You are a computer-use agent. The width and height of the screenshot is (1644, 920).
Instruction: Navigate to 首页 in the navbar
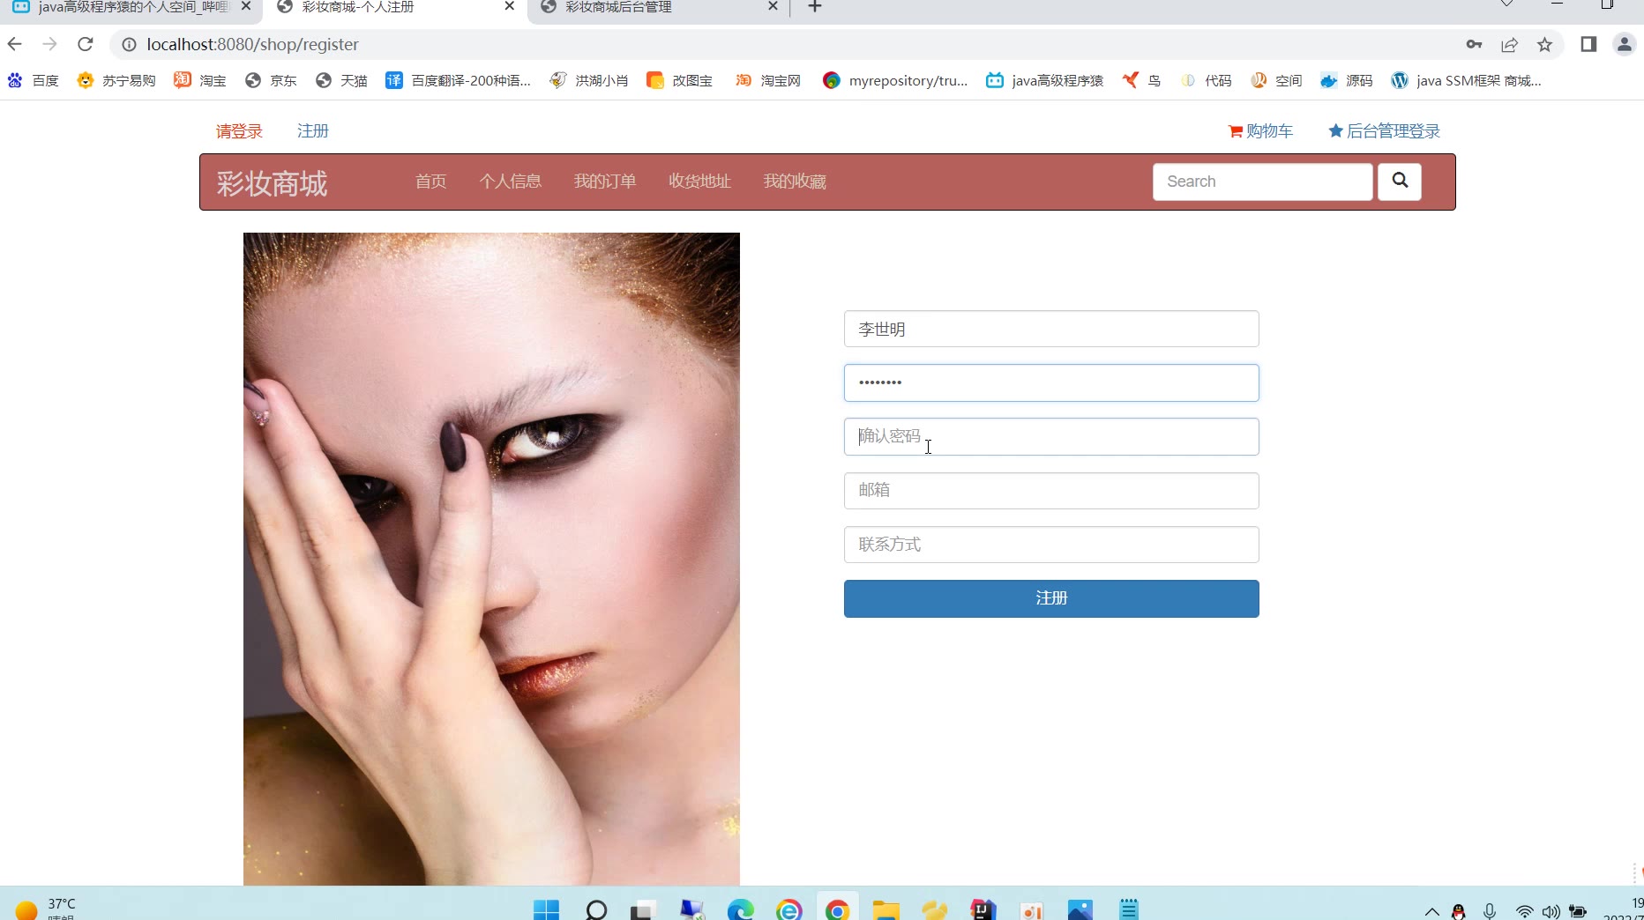[431, 182]
